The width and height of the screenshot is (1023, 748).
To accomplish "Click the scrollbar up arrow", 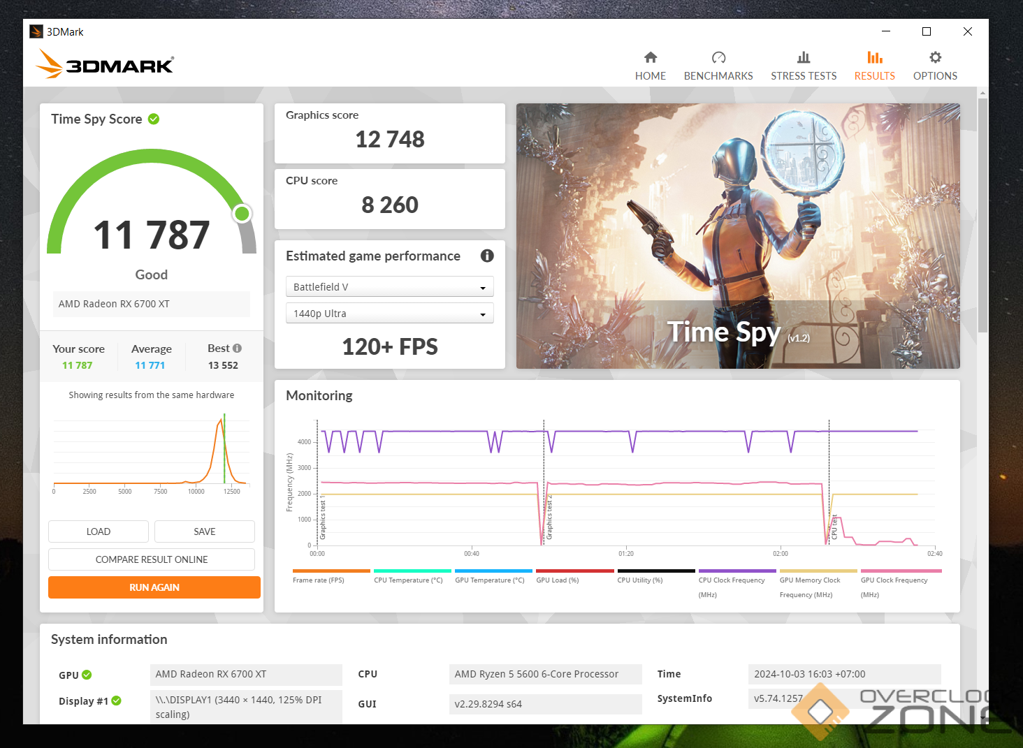I will pos(982,92).
